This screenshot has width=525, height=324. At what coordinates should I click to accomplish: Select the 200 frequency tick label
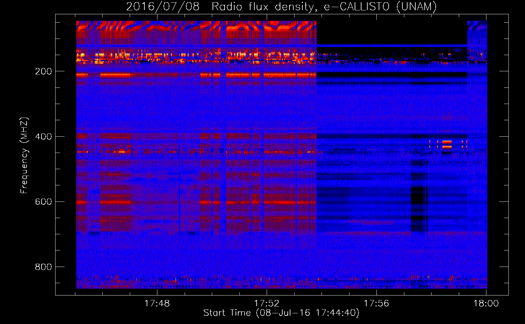click(43, 71)
